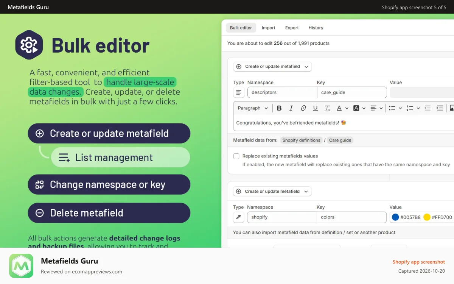The height and width of the screenshot is (284, 454).
Task: Click the Bulk editor gear hexagon icon
Action: click(29, 45)
